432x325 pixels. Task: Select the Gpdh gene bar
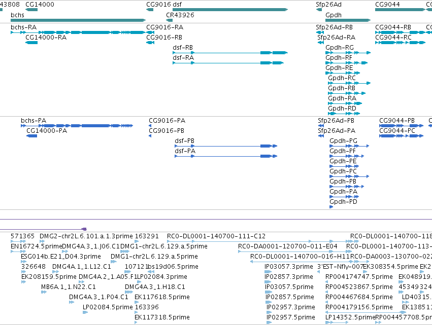[x=348, y=20]
